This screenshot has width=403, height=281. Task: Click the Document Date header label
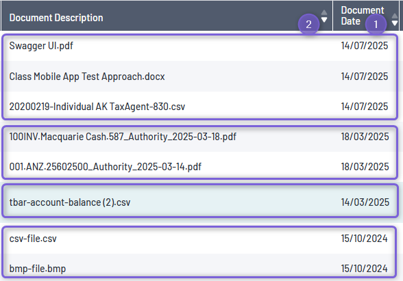362,16
